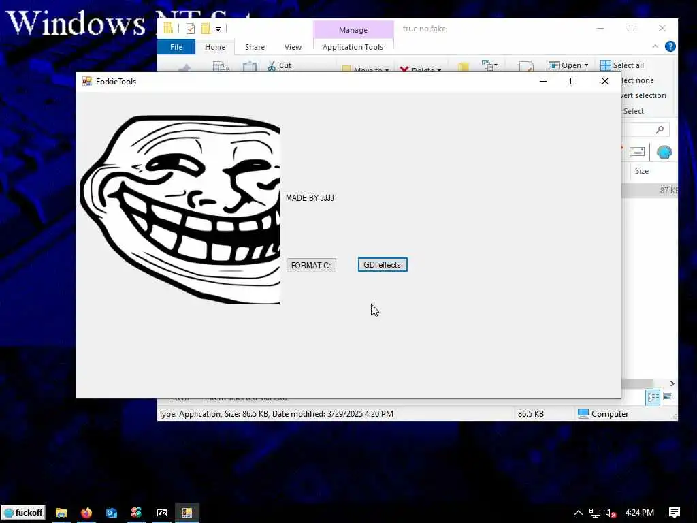Click the New folder ribbon icon
This screenshot has height=523, width=697.
[x=464, y=66]
